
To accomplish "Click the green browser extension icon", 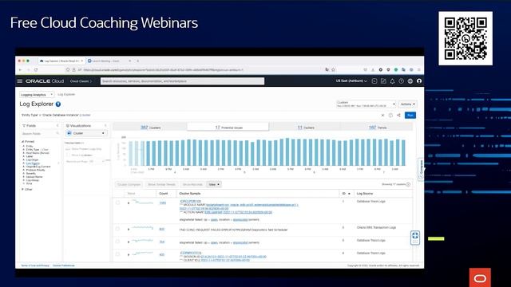I will point(396,69).
